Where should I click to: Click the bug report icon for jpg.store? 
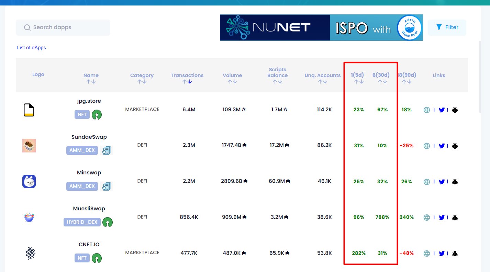coord(455,110)
